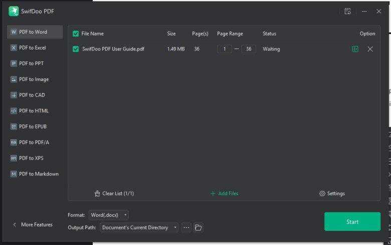Choose PDF to Image option
The image size is (391, 245).
35,79
